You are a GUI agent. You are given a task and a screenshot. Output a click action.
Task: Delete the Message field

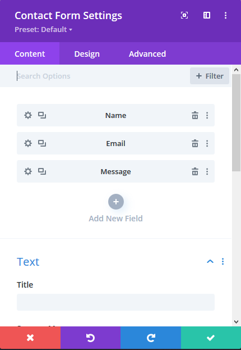click(x=195, y=171)
